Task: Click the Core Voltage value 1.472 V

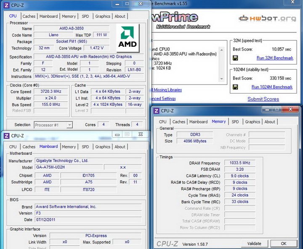Action: (x=97, y=48)
